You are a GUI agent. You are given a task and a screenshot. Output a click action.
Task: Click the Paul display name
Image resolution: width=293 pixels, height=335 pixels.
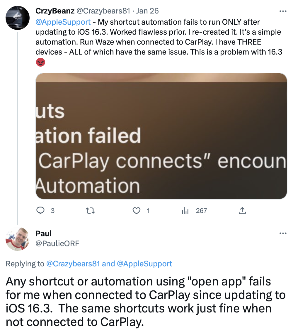(44, 234)
